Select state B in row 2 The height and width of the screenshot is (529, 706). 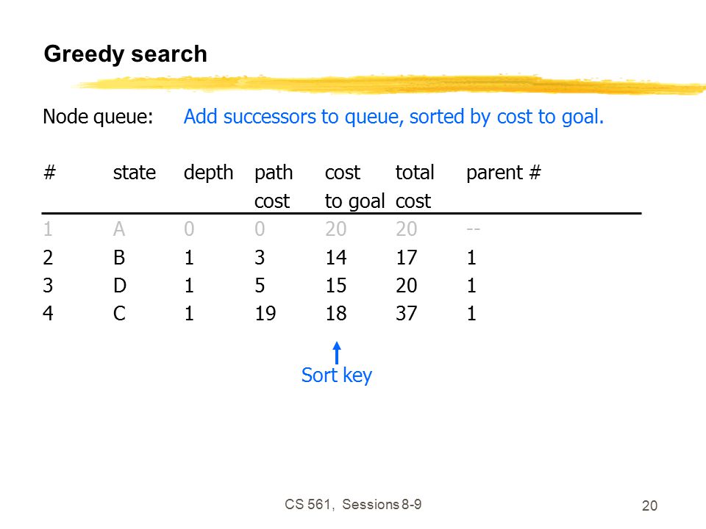point(119,258)
